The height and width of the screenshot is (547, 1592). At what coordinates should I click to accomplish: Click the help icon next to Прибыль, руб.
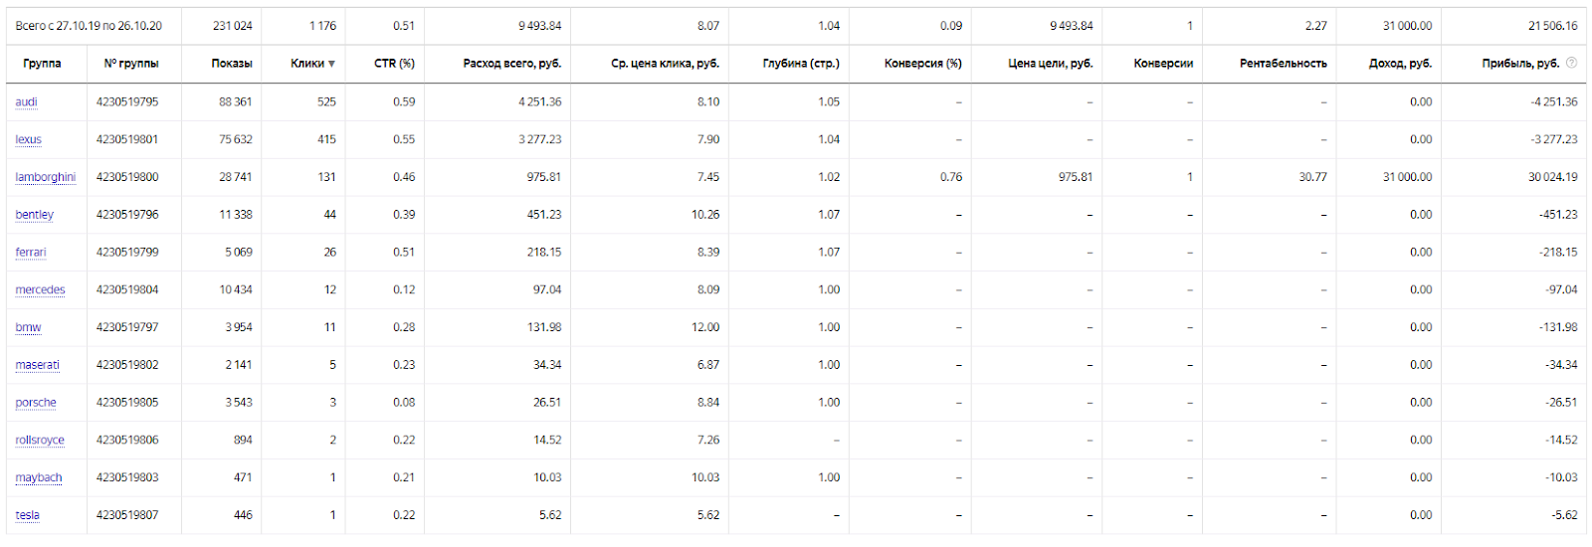1571,63
